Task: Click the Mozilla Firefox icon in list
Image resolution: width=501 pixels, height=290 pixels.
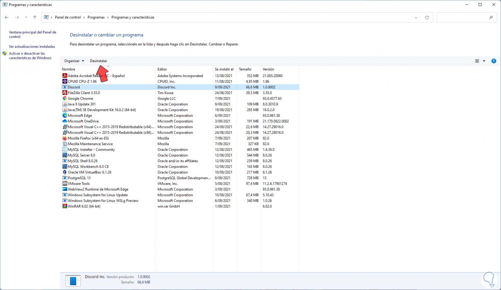Action: 65,138
